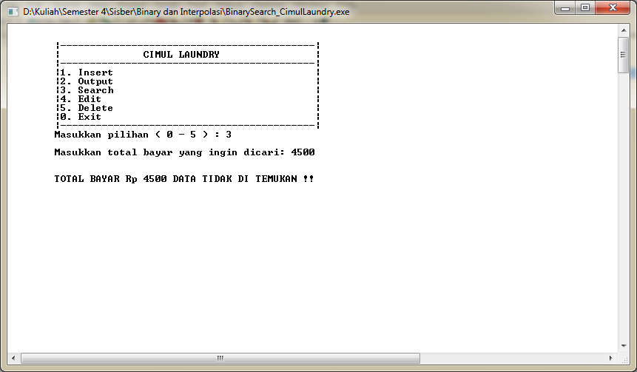Click the vertical scrollbar up arrow
Viewport: 637px width, 372px height.
click(624, 30)
